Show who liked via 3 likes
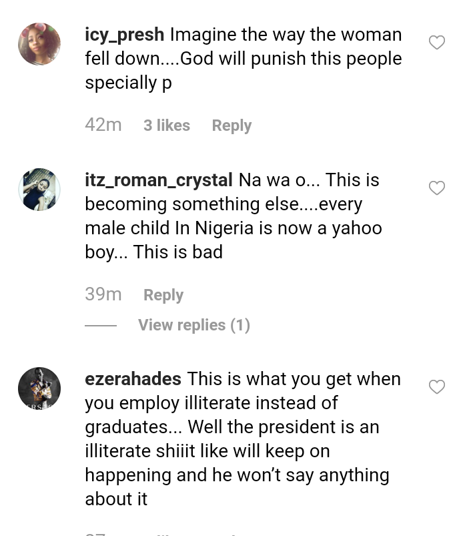This screenshot has height=536, width=475. [x=167, y=125]
